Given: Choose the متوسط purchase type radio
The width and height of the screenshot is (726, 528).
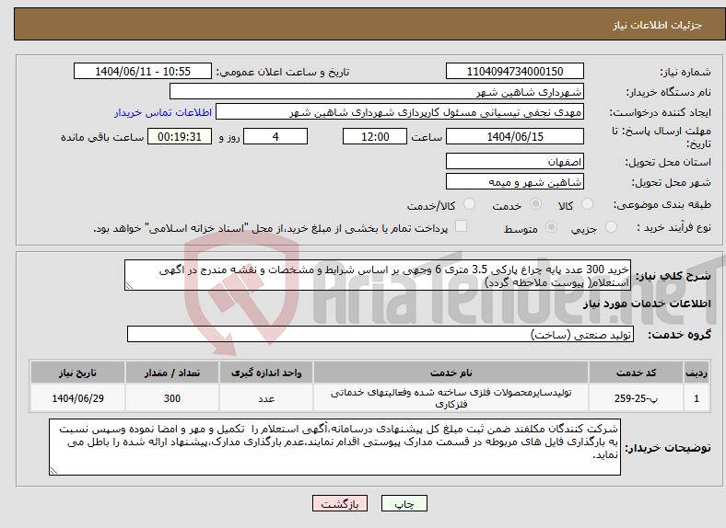Looking at the screenshot, I should 552,226.
